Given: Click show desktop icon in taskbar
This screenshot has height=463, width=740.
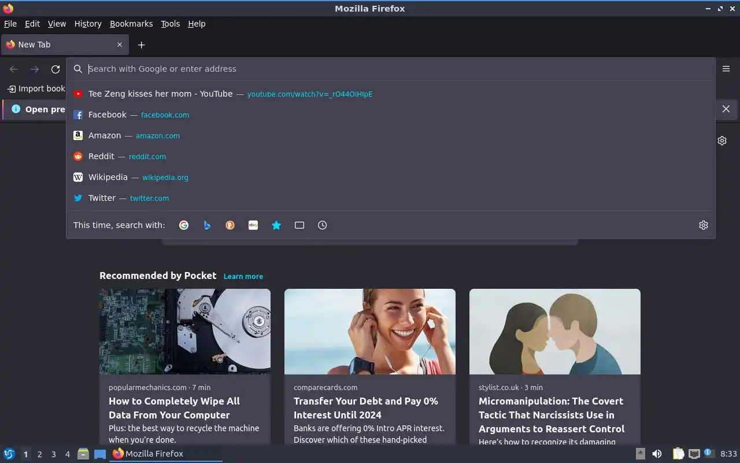Looking at the screenshot, I should click(x=100, y=454).
